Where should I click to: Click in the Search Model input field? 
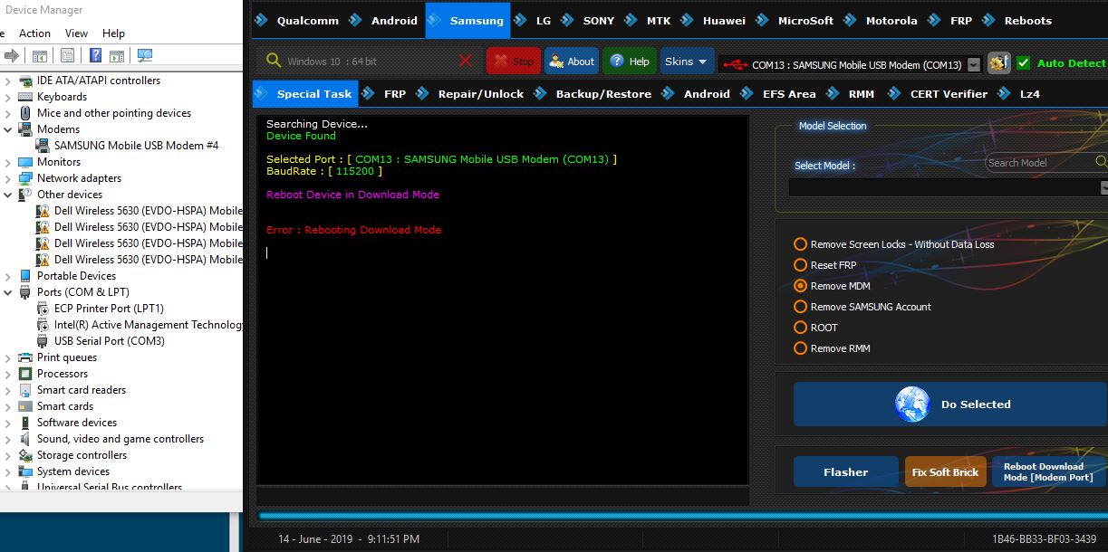click(x=1040, y=162)
